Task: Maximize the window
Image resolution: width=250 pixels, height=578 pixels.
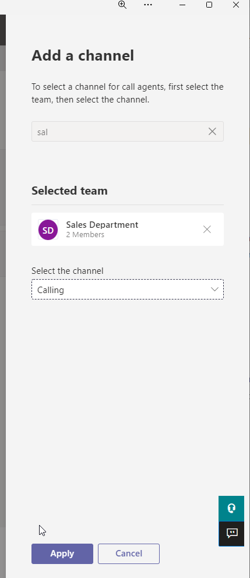Action: pos(209,5)
